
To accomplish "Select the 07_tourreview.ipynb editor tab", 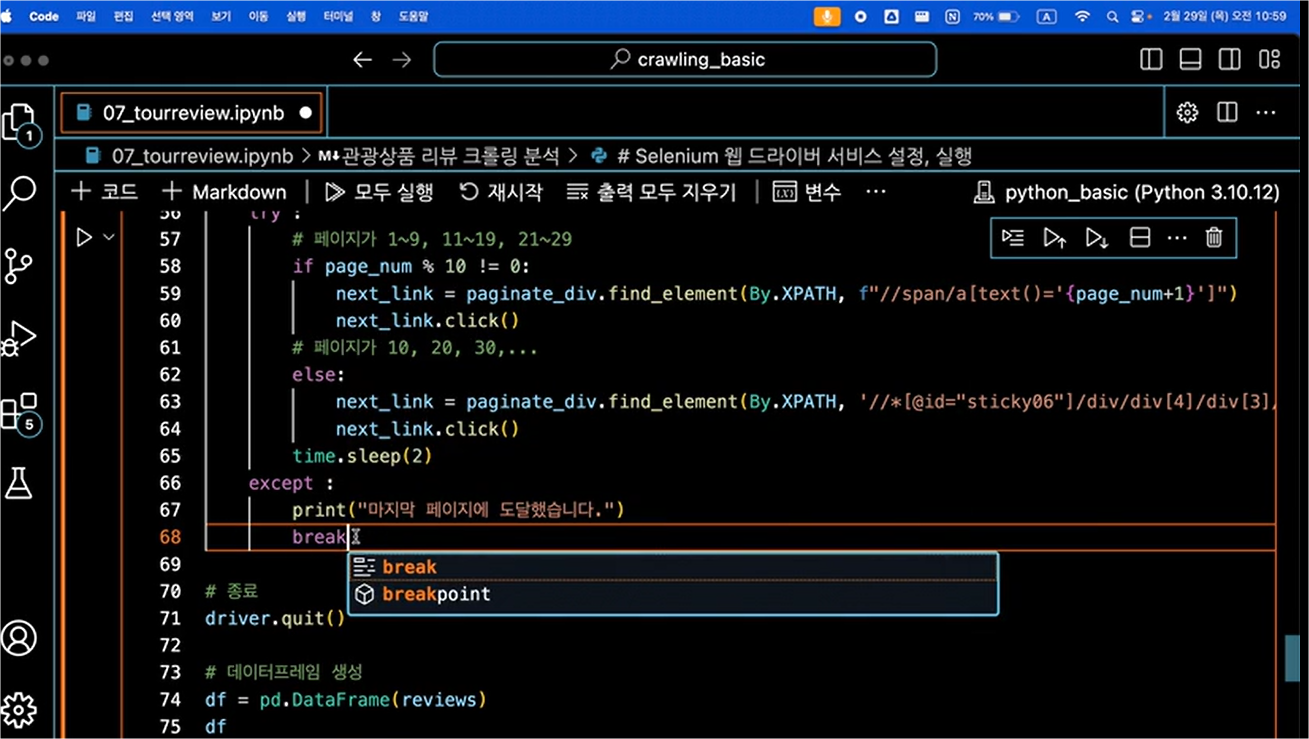I will [x=192, y=113].
